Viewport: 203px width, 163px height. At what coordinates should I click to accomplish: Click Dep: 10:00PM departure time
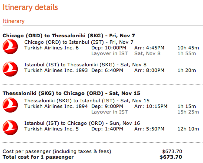109,48
